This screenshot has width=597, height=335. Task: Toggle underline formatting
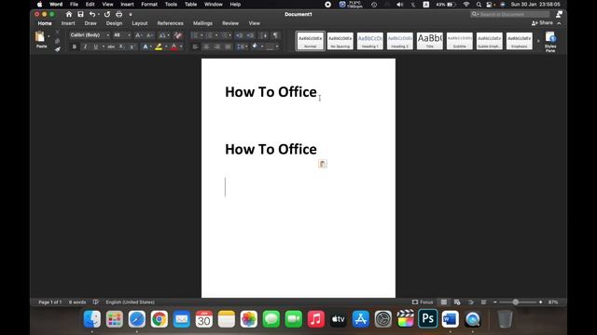95,47
